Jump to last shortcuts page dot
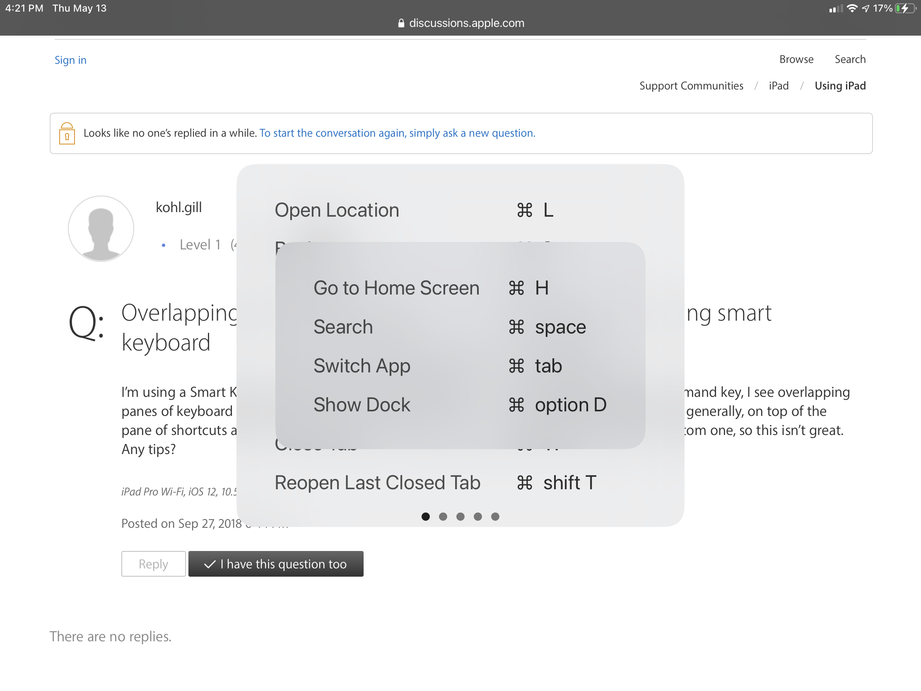 click(x=495, y=517)
